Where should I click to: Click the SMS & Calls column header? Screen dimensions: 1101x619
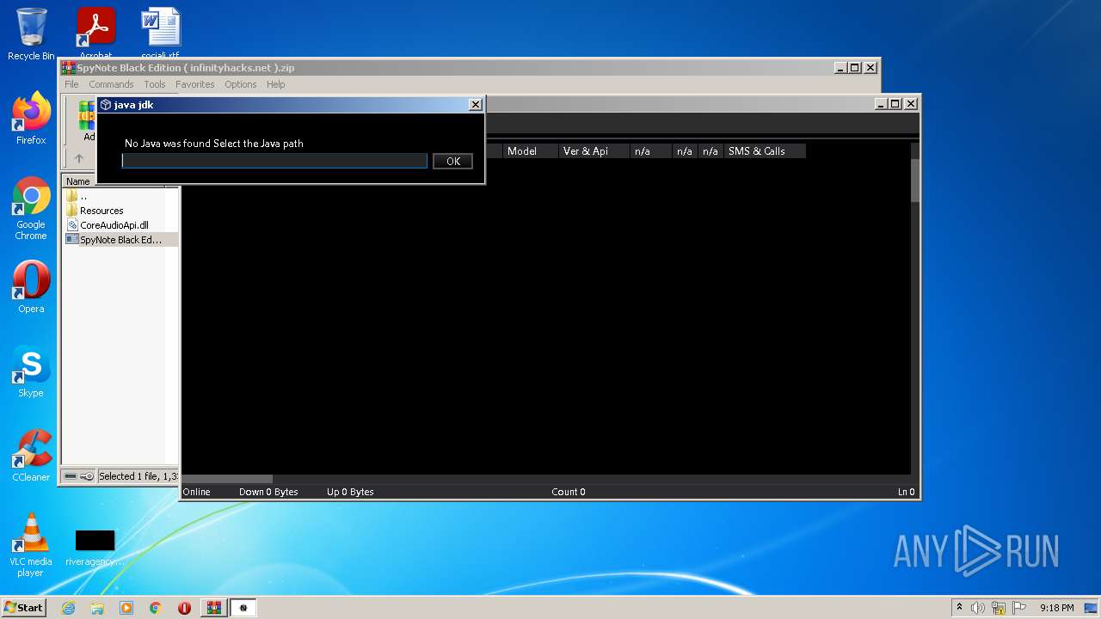pyautogui.click(x=765, y=151)
